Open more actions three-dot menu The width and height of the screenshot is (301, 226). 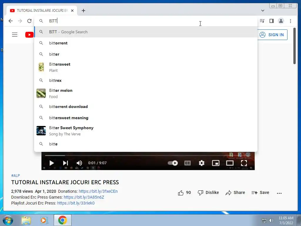tap(279, 193)
